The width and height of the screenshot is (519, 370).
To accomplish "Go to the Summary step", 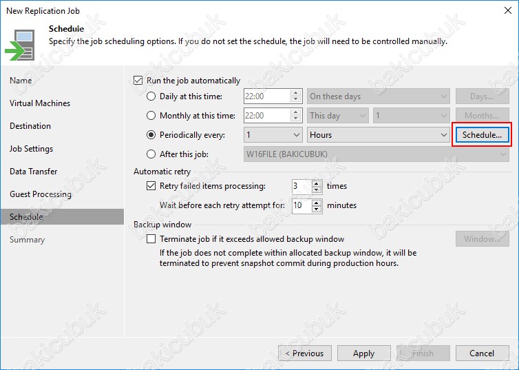I will click(x=27, y=240).
